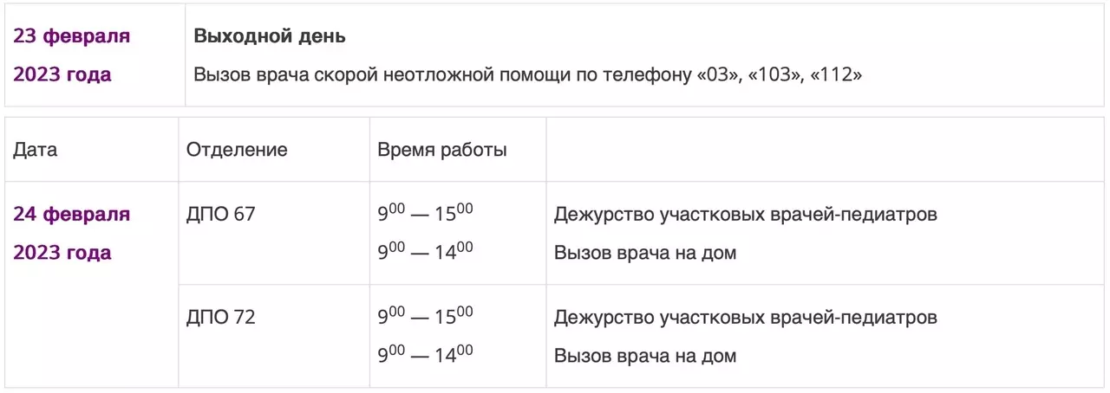
Task: Click the 9:00–15:00 time in the ДПО 67 row
Action: click(x=425, y=213)
